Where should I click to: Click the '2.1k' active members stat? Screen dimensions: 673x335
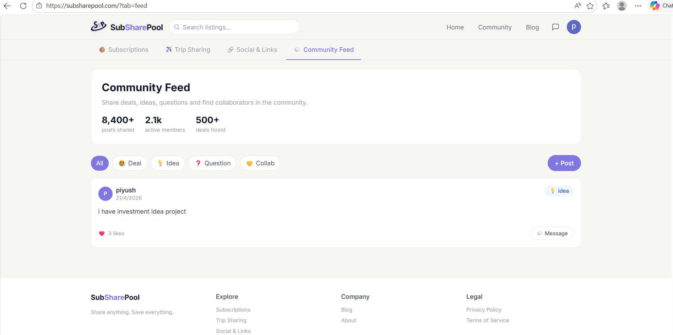tap(153, 120)
